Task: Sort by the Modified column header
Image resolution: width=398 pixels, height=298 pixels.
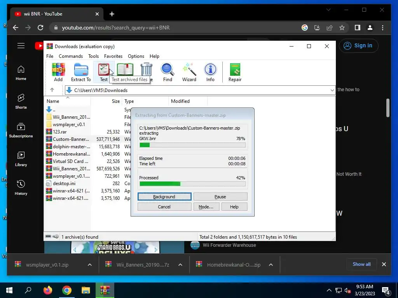Action: [188, 101]
